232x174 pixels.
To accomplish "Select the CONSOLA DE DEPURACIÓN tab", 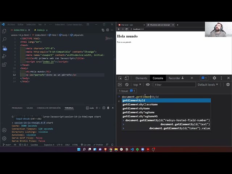I will coord(49,108).
